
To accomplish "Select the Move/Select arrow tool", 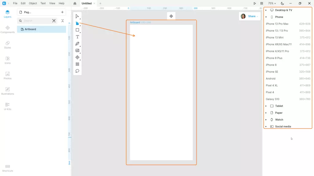I will click(77, 16).
